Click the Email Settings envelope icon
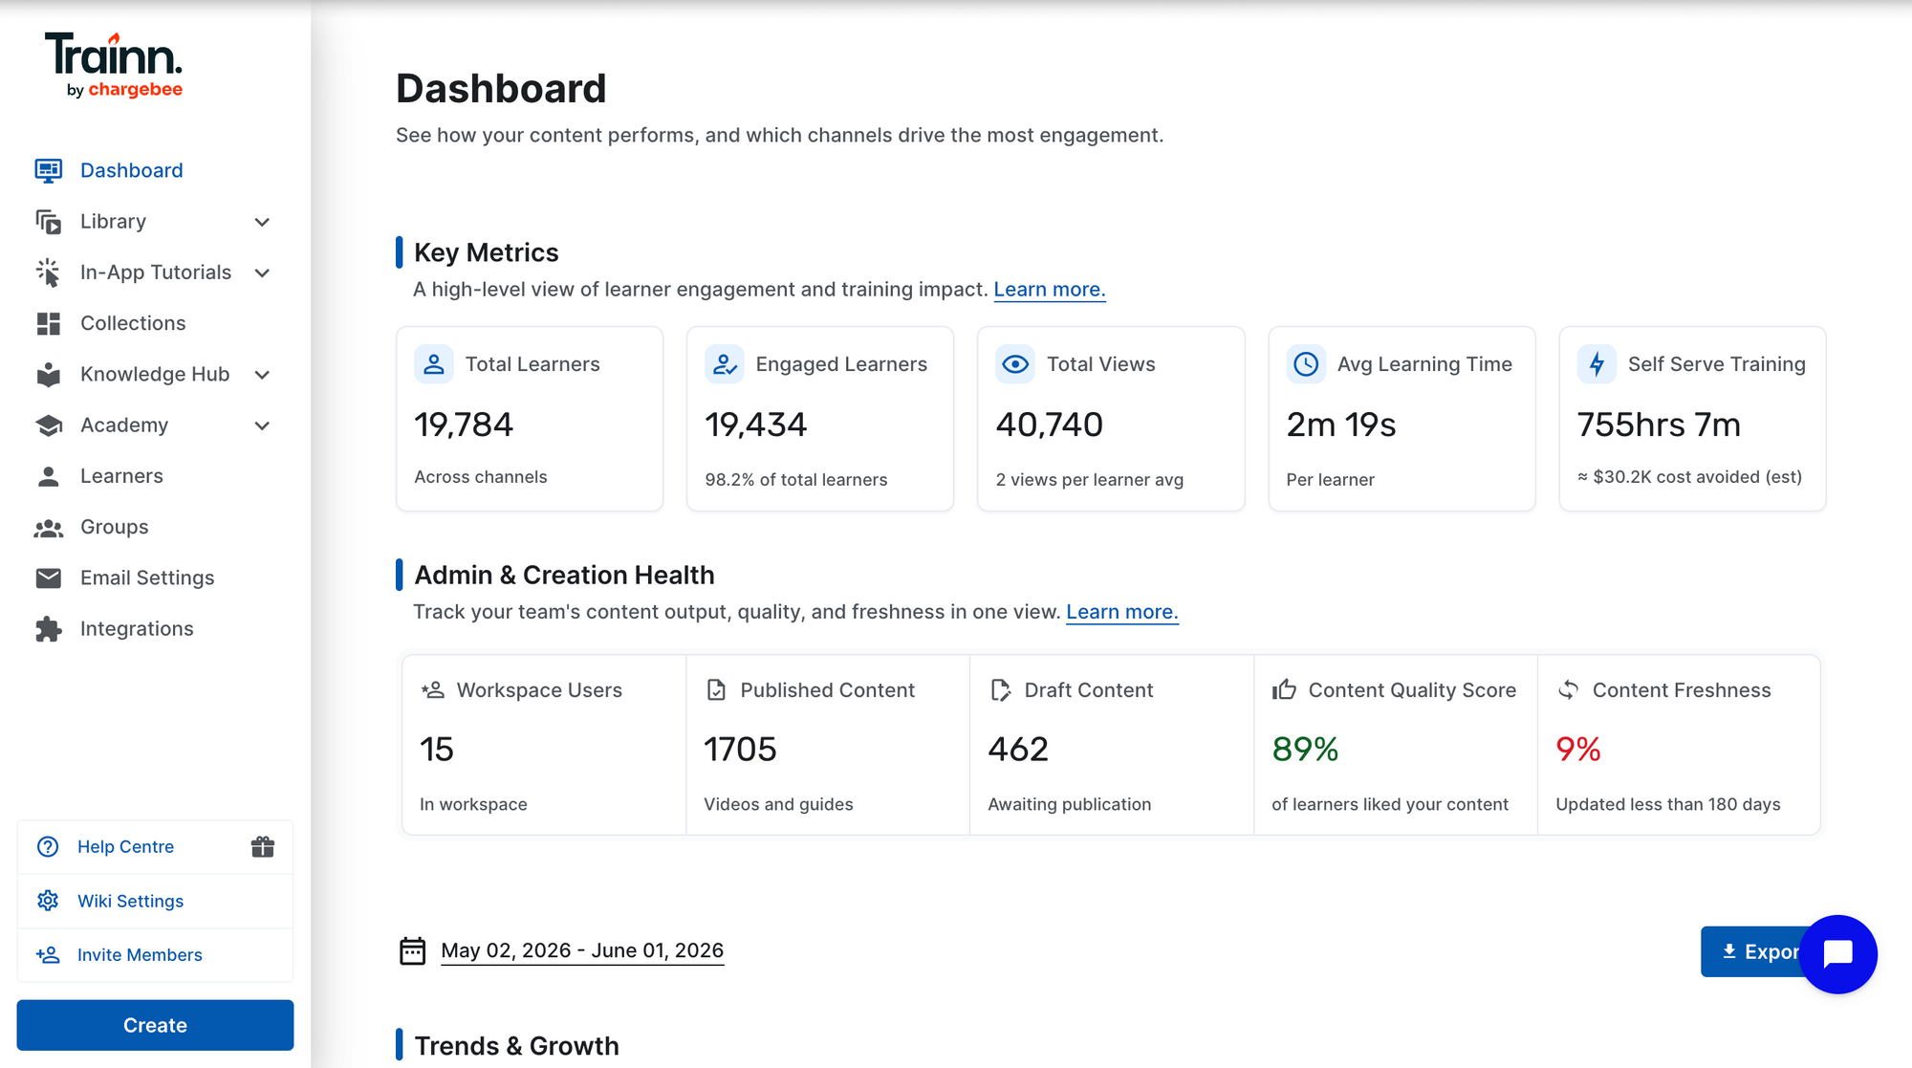1912x1068 pixels. [x=49, y=578]
